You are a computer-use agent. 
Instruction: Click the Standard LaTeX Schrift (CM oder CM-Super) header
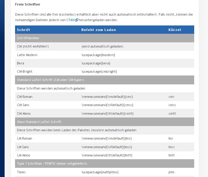point(50,80)
